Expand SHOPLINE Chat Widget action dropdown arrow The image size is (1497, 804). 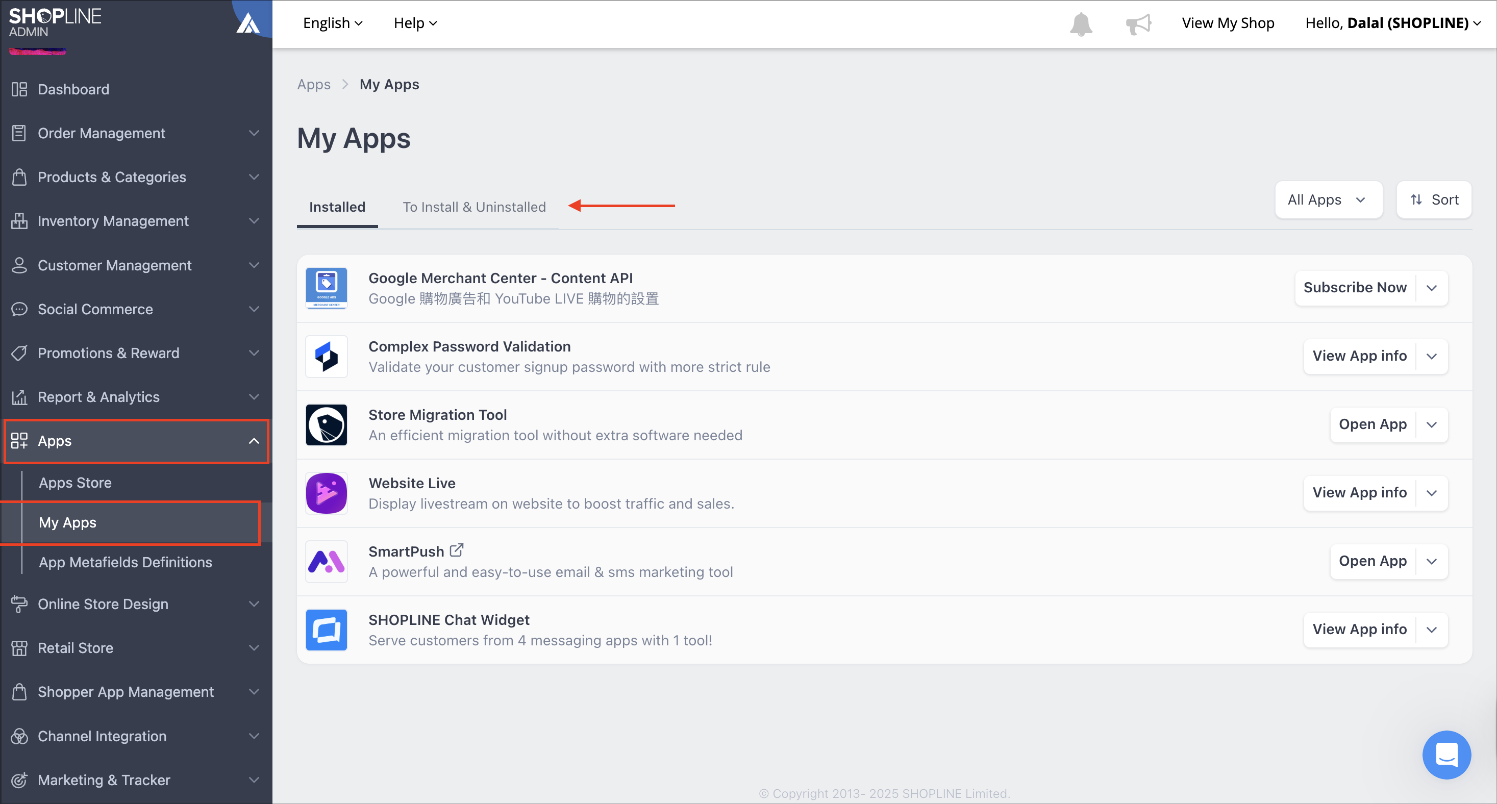pos(1432,630)
